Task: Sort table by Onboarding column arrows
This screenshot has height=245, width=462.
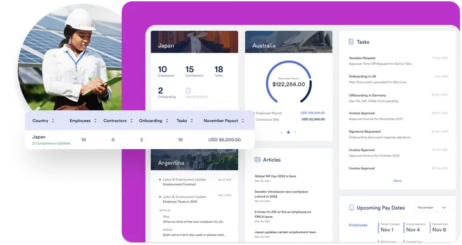Action: 167,121
